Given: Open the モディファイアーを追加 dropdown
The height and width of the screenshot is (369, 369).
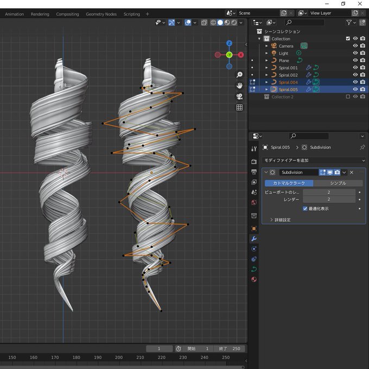Looking at the screenshot, I should tap(314, 161).
